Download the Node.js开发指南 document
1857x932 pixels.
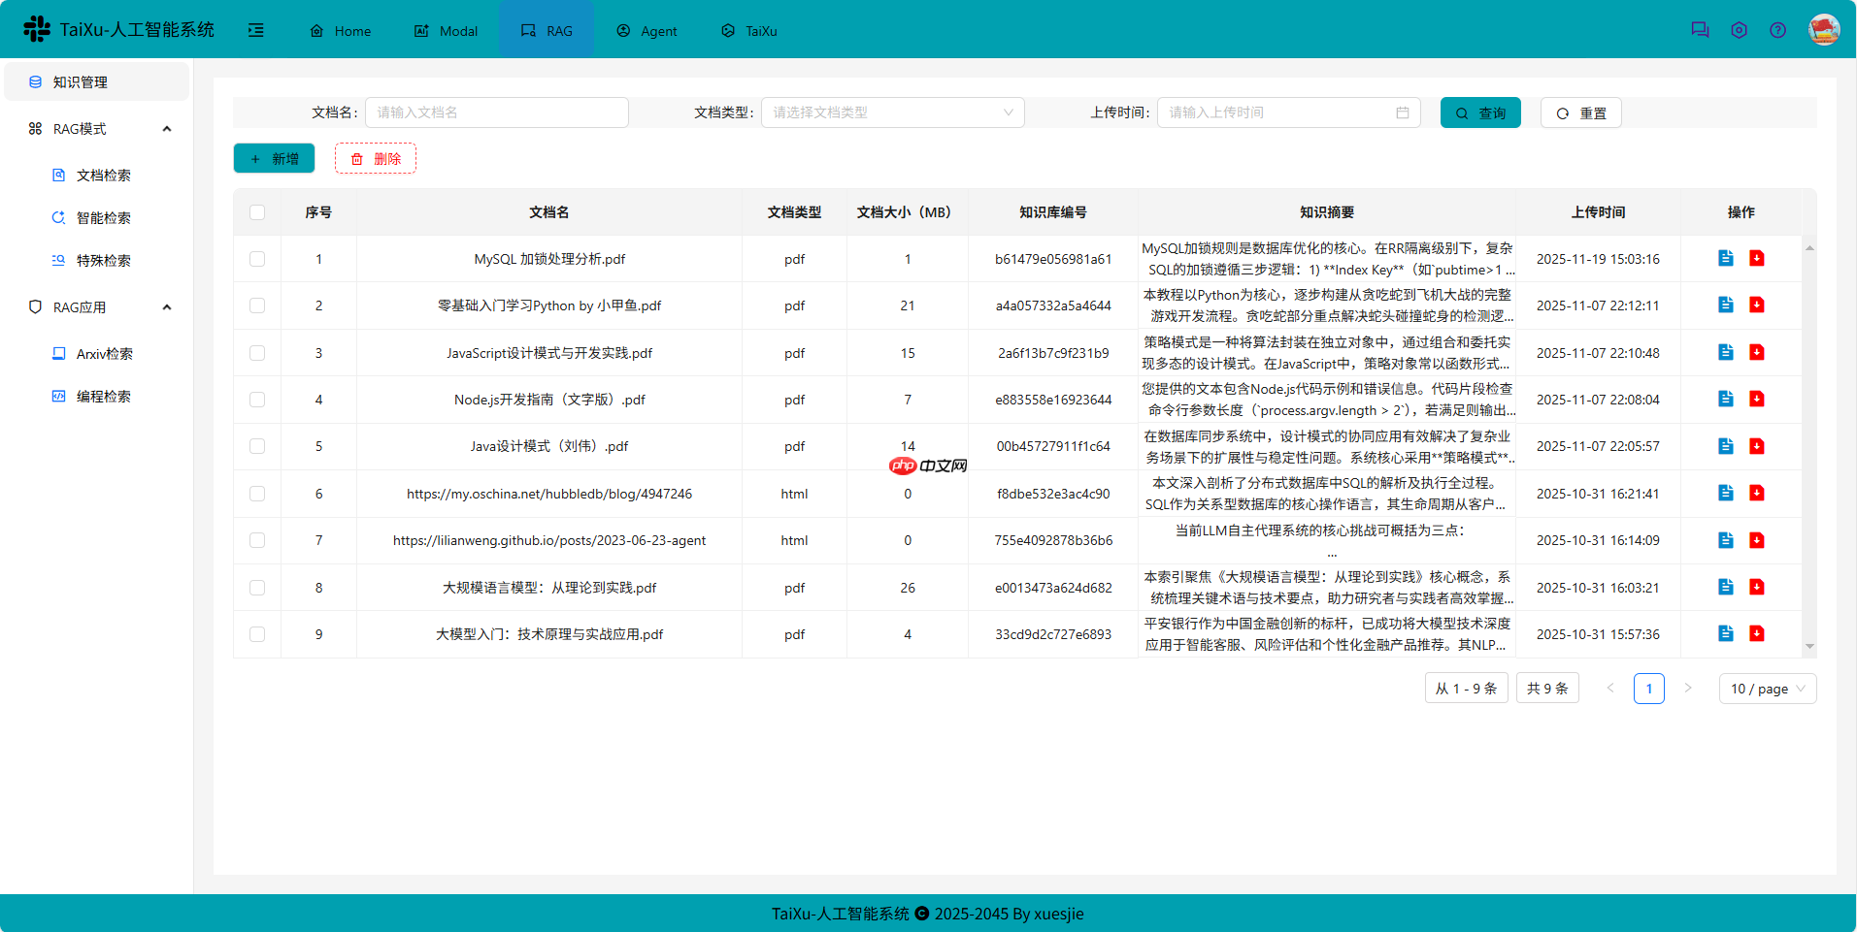[x=1756, y=399]
